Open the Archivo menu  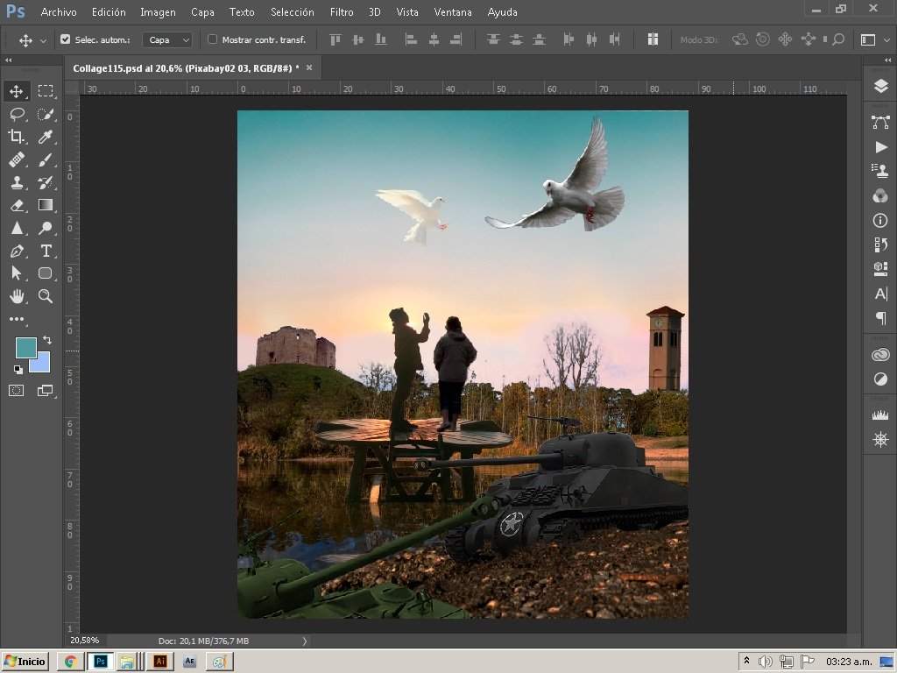[59, 11]
